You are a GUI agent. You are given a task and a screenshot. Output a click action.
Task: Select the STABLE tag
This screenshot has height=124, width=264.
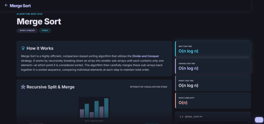pos(45,31)
